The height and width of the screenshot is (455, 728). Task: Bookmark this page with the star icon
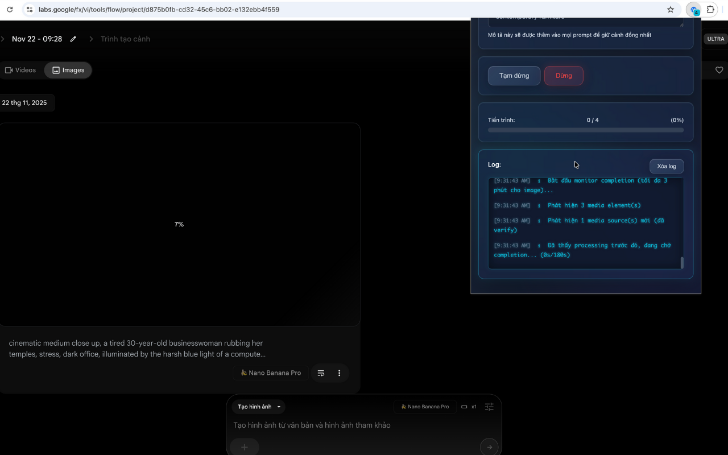pyautogui.click(x=671, y=10)
